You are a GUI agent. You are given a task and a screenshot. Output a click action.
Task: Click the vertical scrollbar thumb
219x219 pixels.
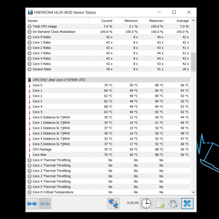[193, 62]
